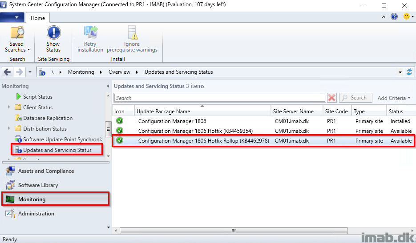Sort by Site Code column header
Image resolution: width=416 pixels, height=243 pixels.
tap(337, 112)
